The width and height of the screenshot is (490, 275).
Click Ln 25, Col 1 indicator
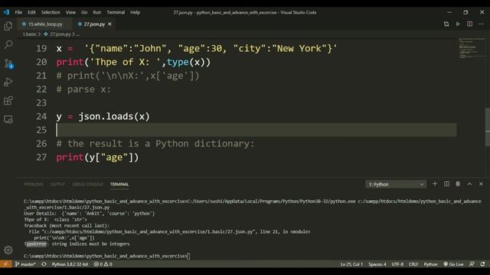(351, 264)
